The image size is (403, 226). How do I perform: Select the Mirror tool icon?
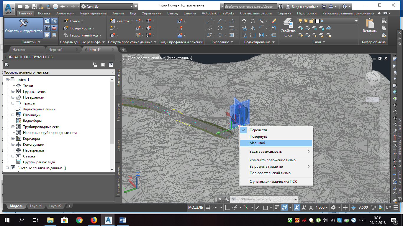click(253, 28)
